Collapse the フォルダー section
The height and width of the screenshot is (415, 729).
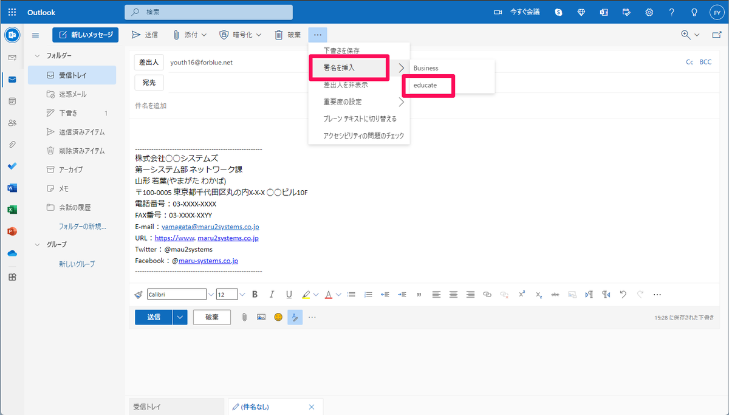(x=37, y=55)
